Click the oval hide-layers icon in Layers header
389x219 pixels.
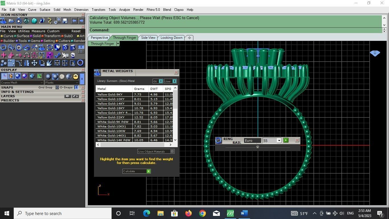(67, 96)
